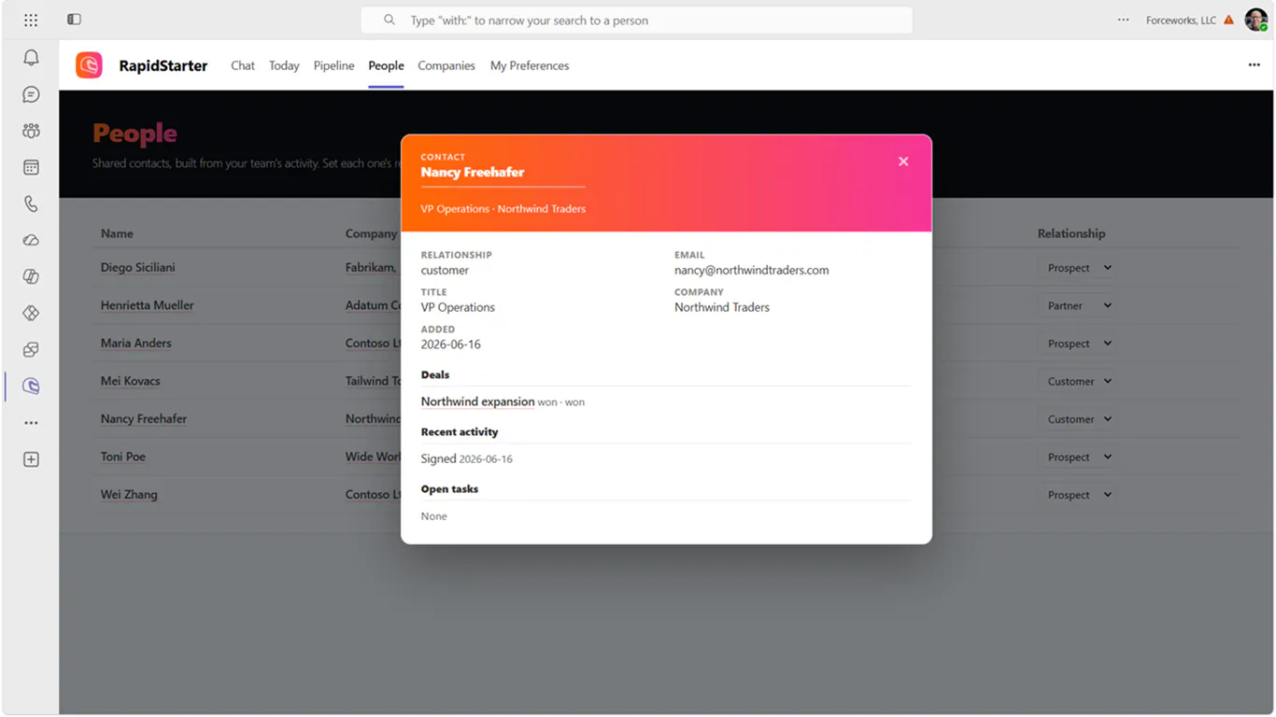This screenshot has height=717, width=1276.
Task: Click the Signed recent activity entry
Action: coord(466,458)
